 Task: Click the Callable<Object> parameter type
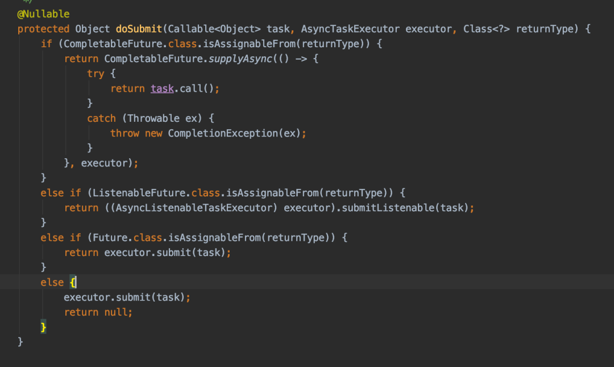214,29
